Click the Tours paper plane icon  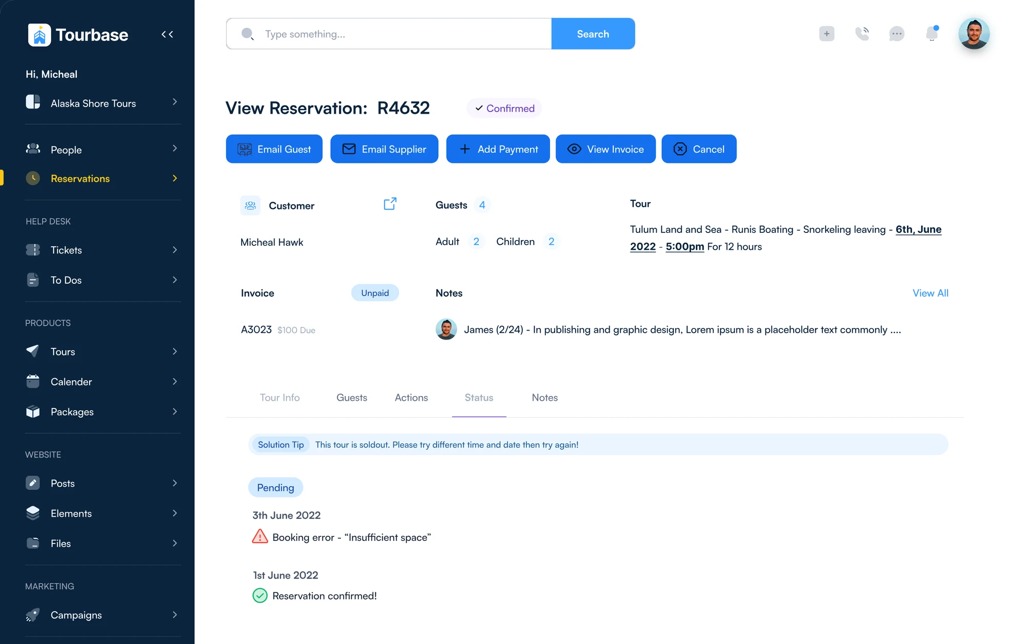32,351
